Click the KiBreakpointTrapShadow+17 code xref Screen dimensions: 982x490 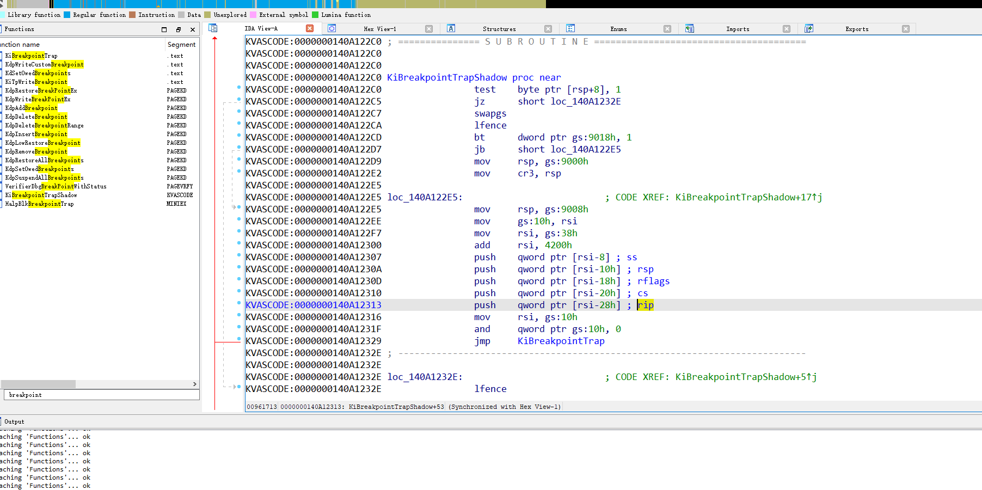748,197
